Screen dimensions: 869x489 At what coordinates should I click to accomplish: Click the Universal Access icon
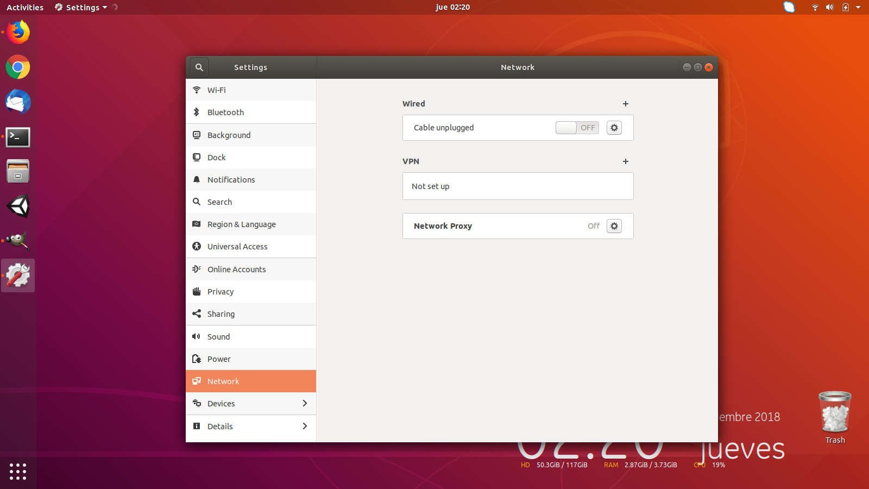coord(197,246)
